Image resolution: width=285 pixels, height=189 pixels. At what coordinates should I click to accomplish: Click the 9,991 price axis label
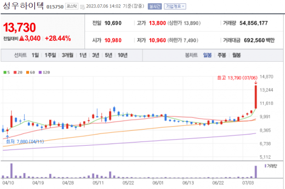click(265, 116)
